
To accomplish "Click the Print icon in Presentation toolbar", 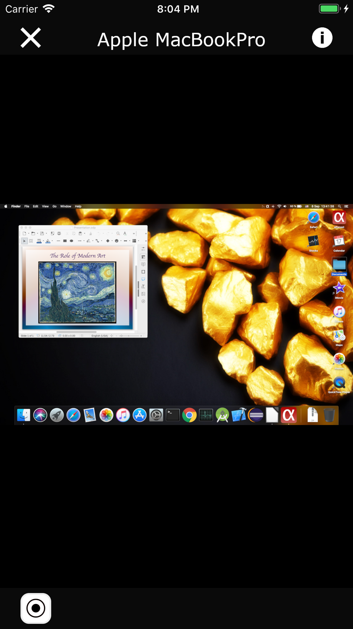I will pyautogui.click(x=59, y=233).
